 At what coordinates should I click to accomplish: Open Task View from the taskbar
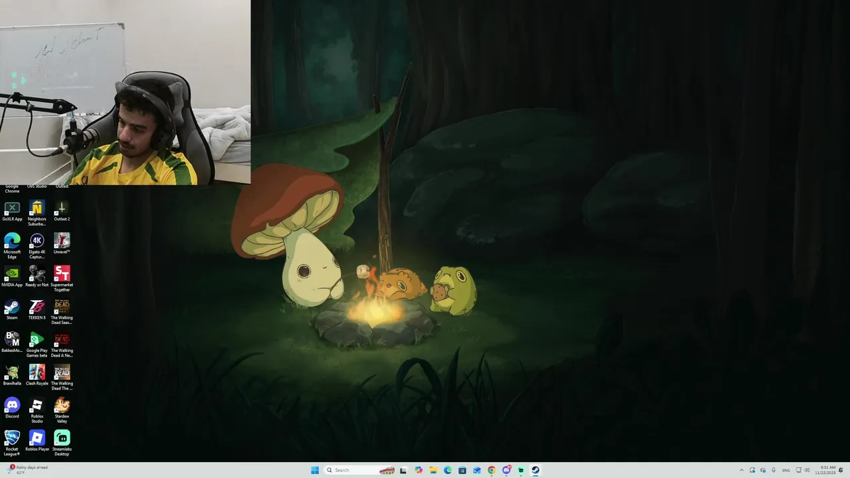[x=403, y=470]
